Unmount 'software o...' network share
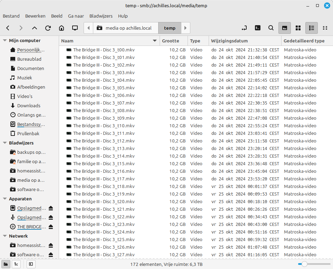Viewport: 333px width, 269px height. tap(51, 255)
